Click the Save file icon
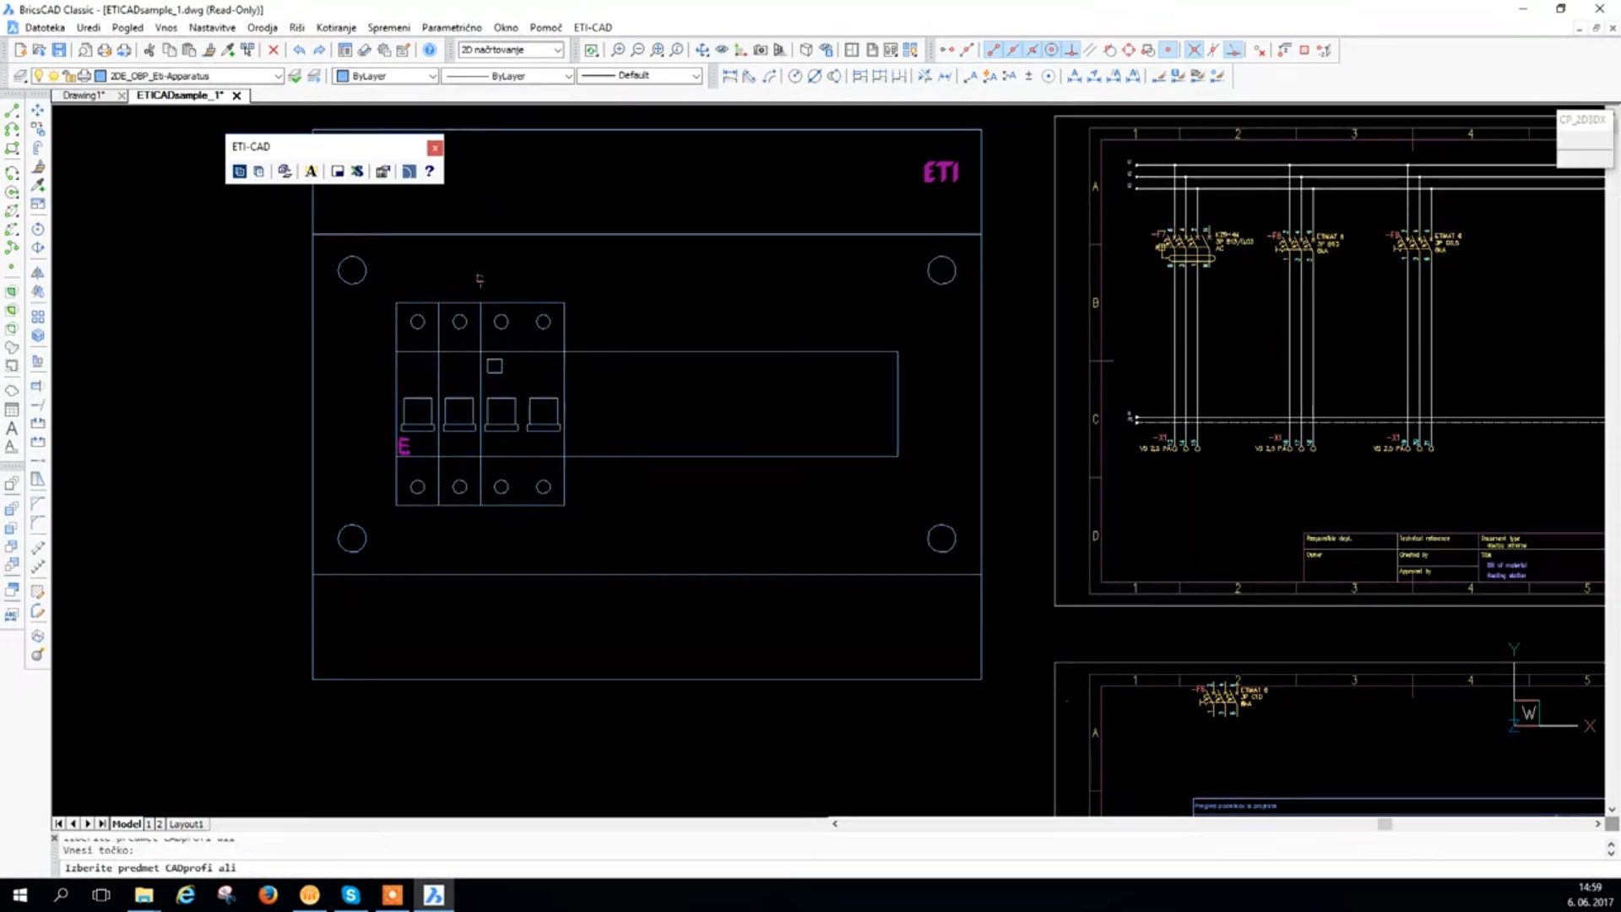Image resolution: width=1621 pixels, height=912 pixels. (59, 51)
